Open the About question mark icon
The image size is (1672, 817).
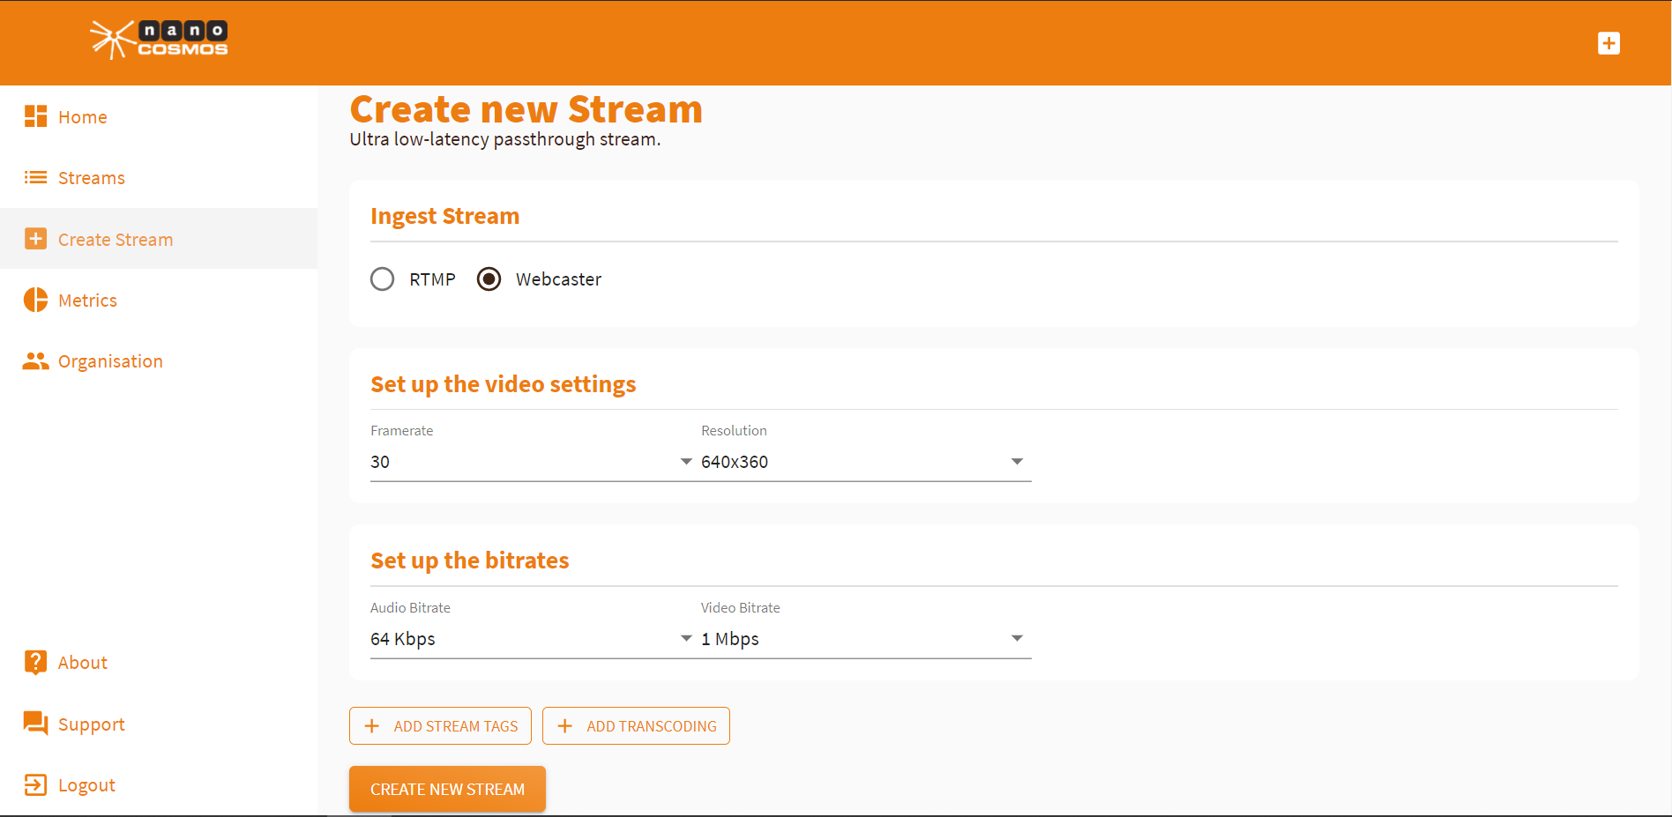pos(35,662)
